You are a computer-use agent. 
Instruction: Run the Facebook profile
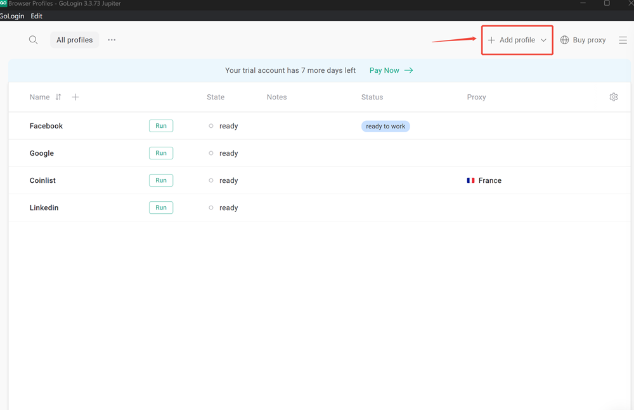[161, 126]
